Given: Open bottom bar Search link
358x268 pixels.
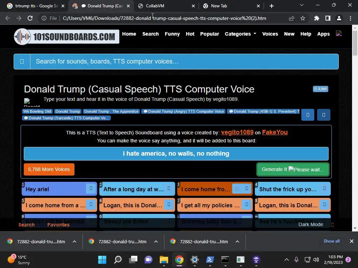Looking at the screenshot, I should coord(27,225).
